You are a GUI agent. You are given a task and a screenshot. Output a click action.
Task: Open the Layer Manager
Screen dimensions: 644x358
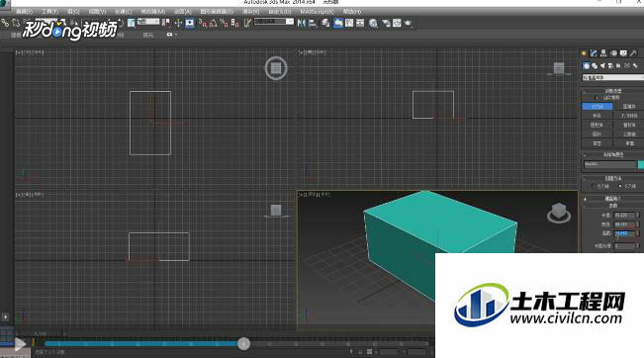point(324,23)
